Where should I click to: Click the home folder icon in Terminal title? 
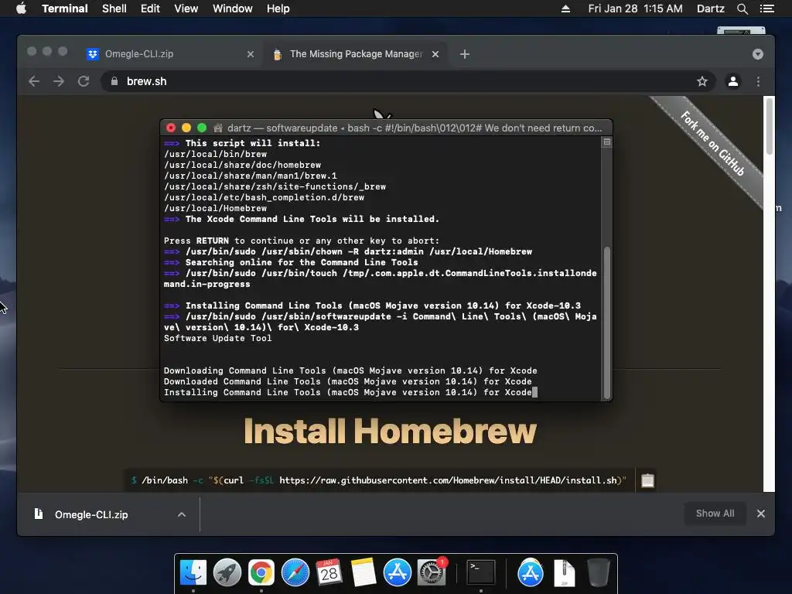(218, 128)
